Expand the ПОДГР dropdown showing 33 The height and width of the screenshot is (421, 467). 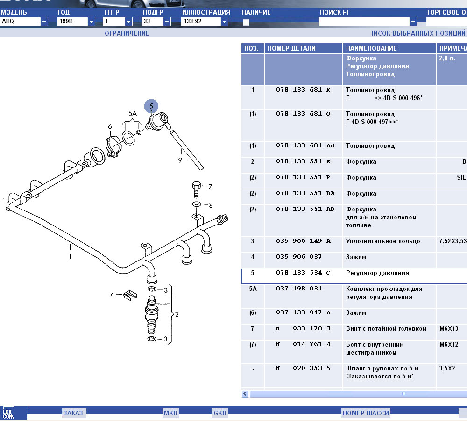pos(167,22)
